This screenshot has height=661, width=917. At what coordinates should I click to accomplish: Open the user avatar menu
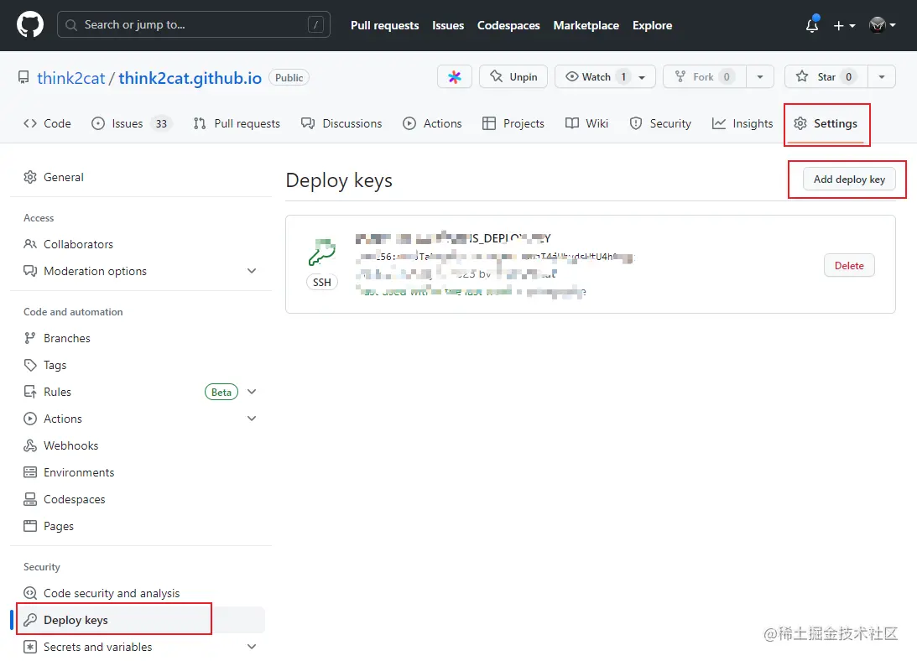[883, 25]
